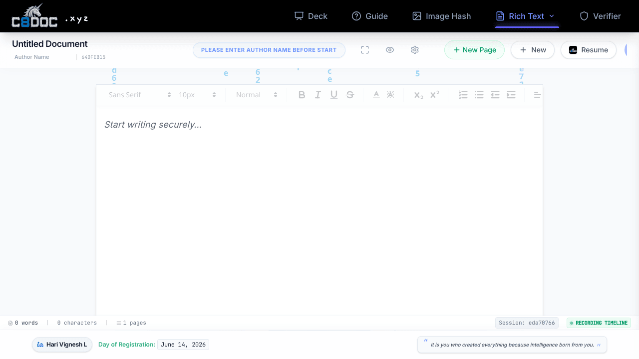This screenshot has width=639, height=359.
Task: Click the Author Name input field
Action: point(43,57)
